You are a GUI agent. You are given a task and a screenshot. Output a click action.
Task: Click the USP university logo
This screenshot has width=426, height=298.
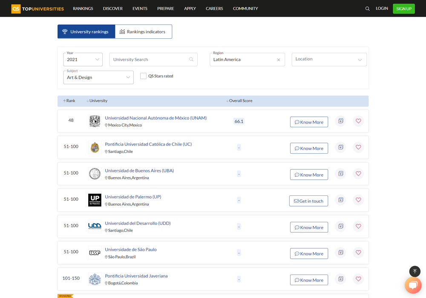pyautogui.click(x=95, y=253)
